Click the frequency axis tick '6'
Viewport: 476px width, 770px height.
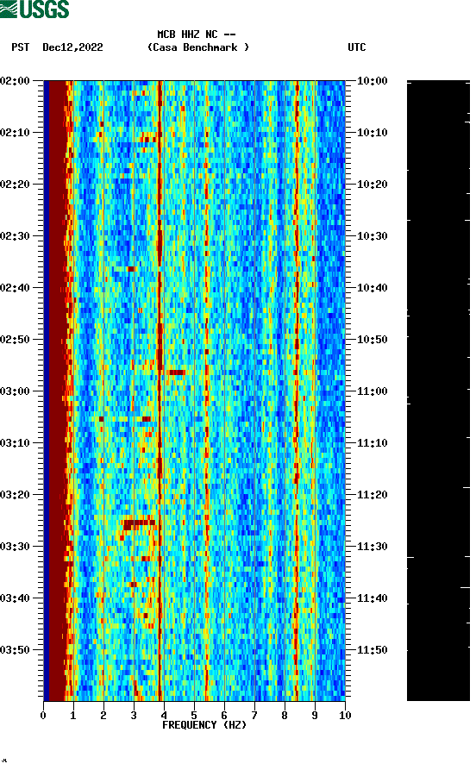(x=224, y=716)
